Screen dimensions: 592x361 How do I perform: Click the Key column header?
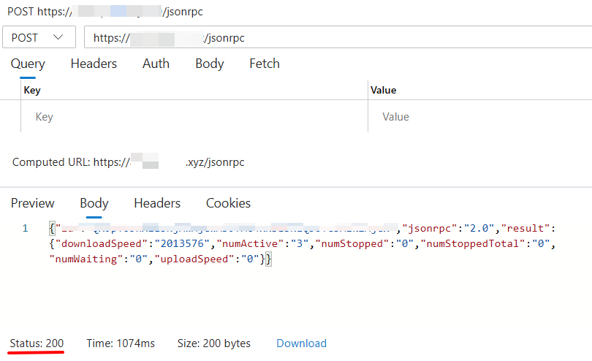coord(32,90)
